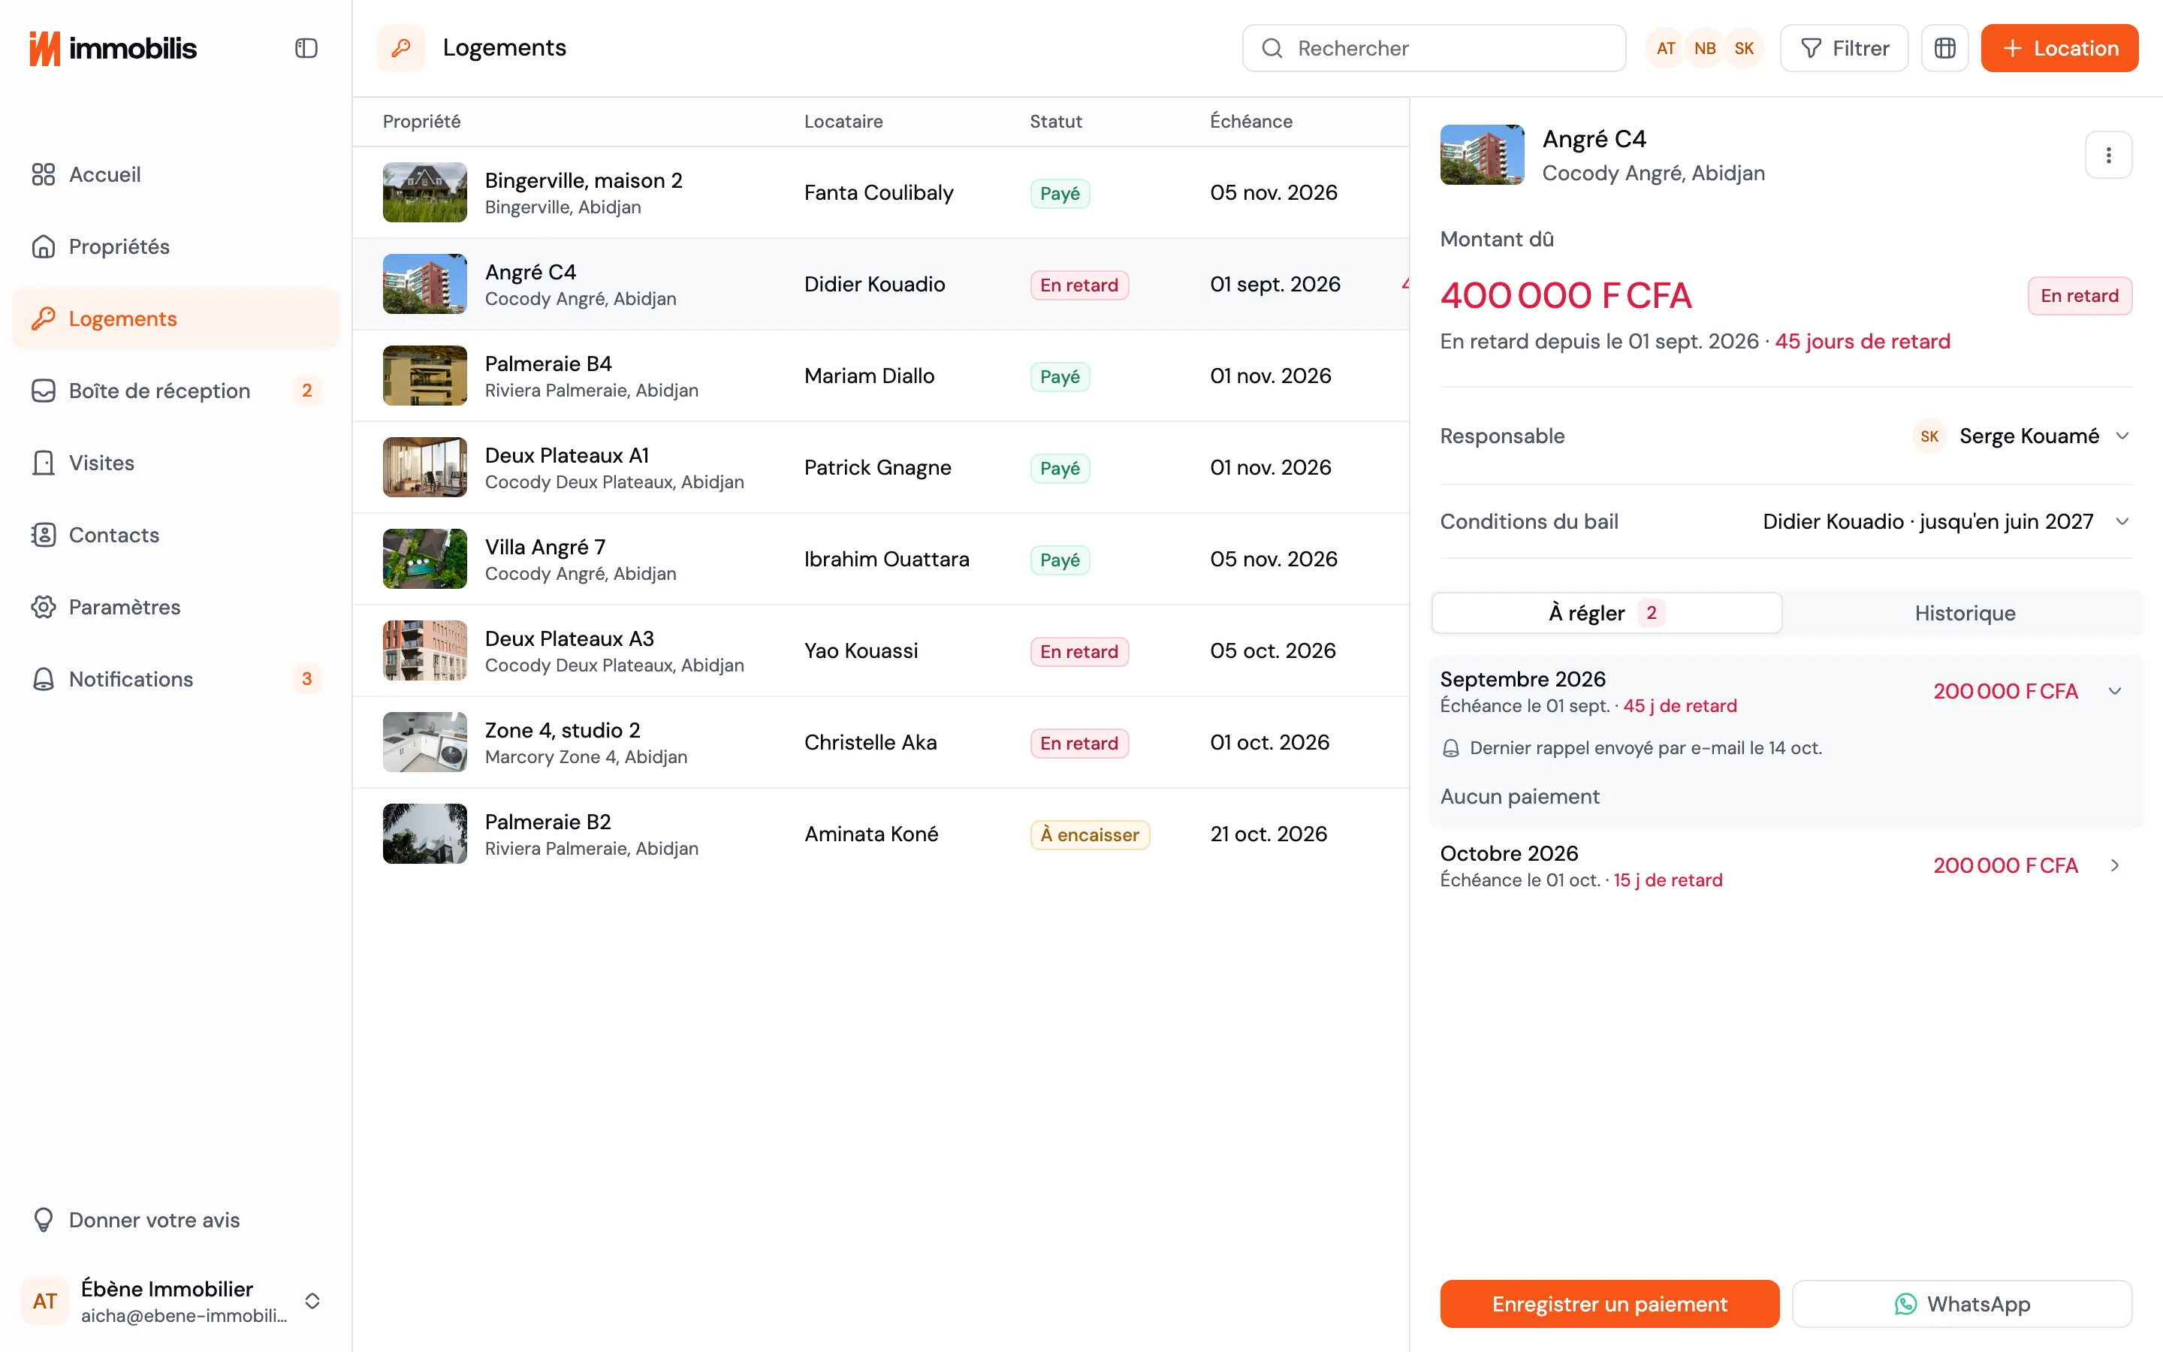
Task: Collapse the Septembre 2026 payment entry
Action: pos(2115,691)
